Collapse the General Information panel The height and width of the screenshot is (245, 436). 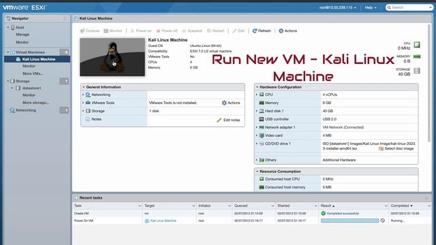click(83, 87)
